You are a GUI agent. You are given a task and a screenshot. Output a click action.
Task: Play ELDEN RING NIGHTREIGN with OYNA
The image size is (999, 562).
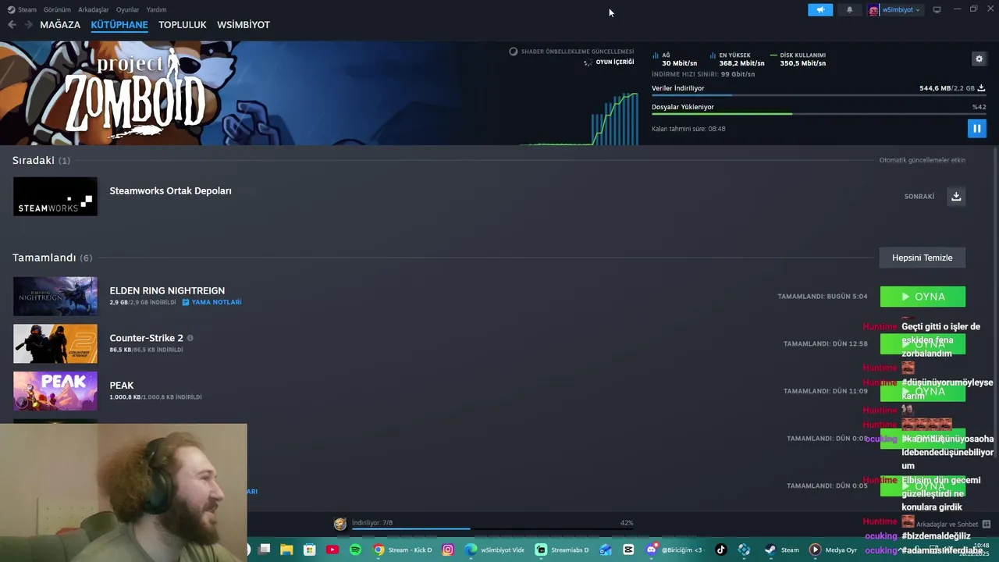pos(923,297)
